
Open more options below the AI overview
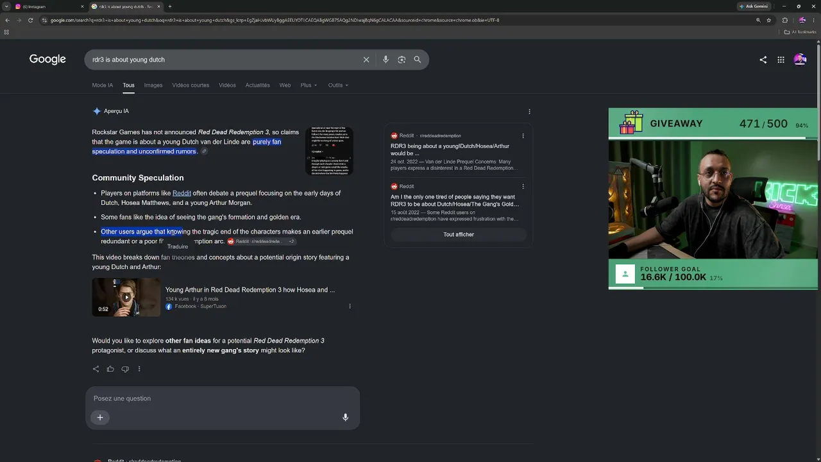tap(139, 369)
